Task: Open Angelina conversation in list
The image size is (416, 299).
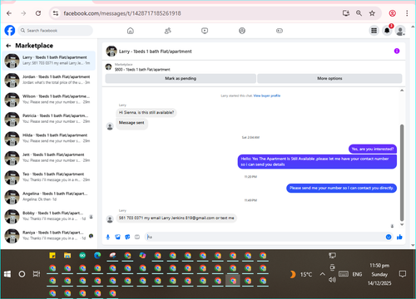Action: 49,197
